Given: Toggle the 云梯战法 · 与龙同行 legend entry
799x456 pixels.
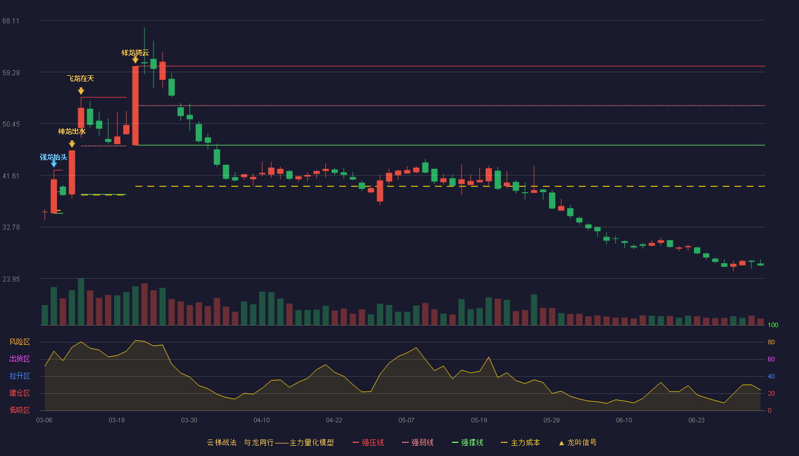Looking at the screenshot, I should (270, 442).
